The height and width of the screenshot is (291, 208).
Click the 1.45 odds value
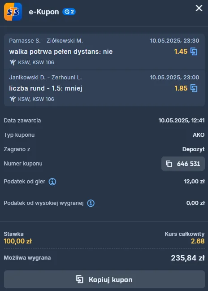181,52
